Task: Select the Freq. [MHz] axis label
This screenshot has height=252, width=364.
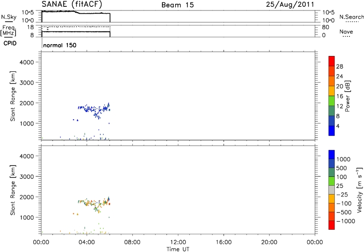Action: 8,31
